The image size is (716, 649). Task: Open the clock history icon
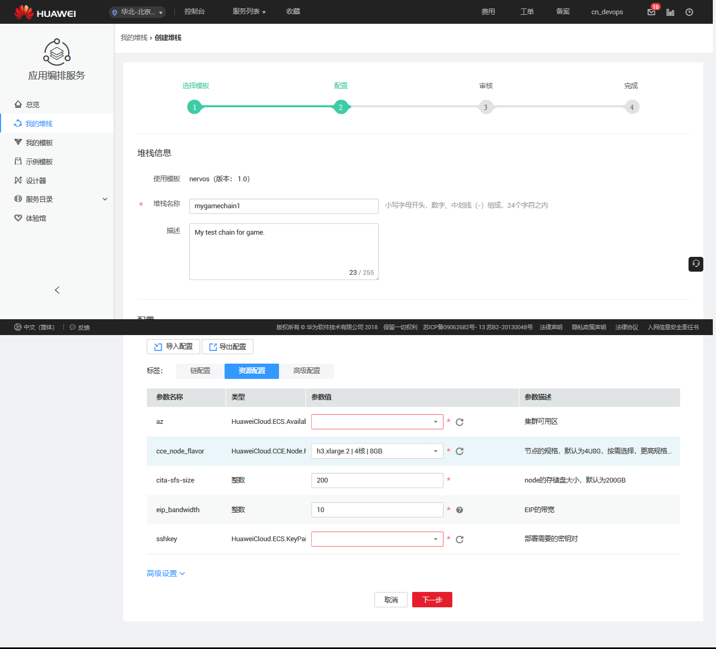tap(689, 12)
